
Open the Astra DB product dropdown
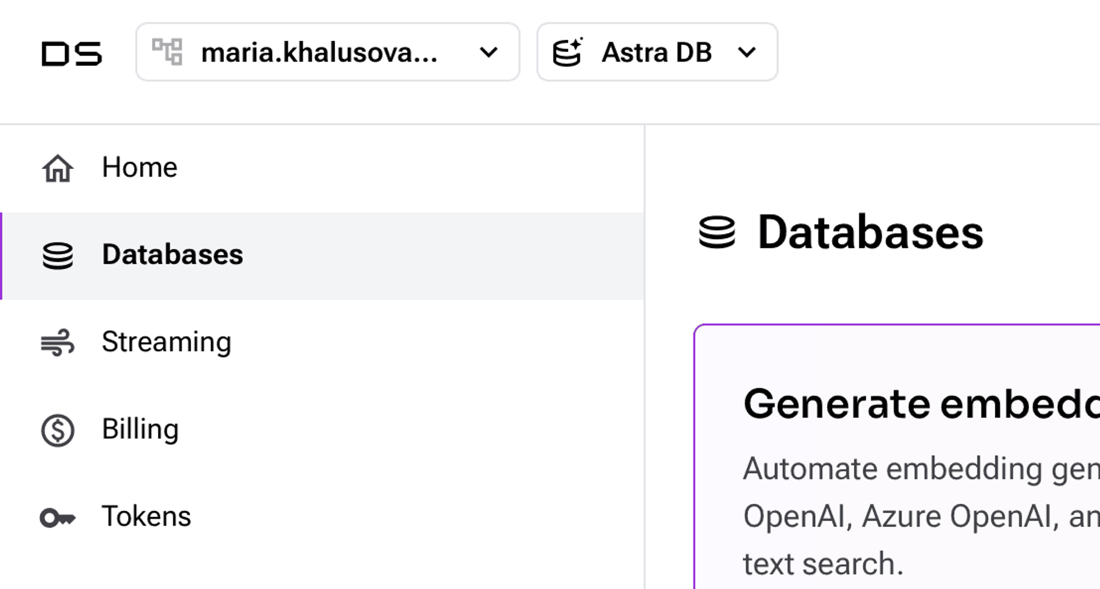click(x=657, y=52)
